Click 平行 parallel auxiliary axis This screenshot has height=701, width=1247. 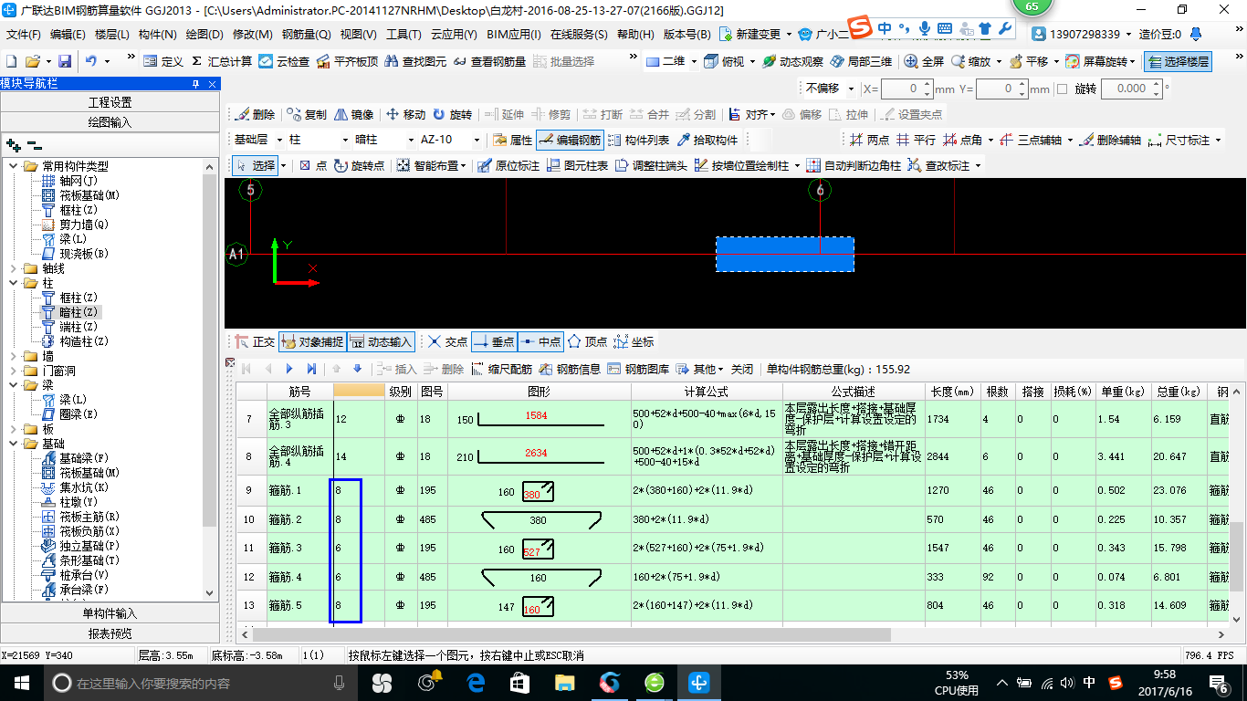pos(916,140)
